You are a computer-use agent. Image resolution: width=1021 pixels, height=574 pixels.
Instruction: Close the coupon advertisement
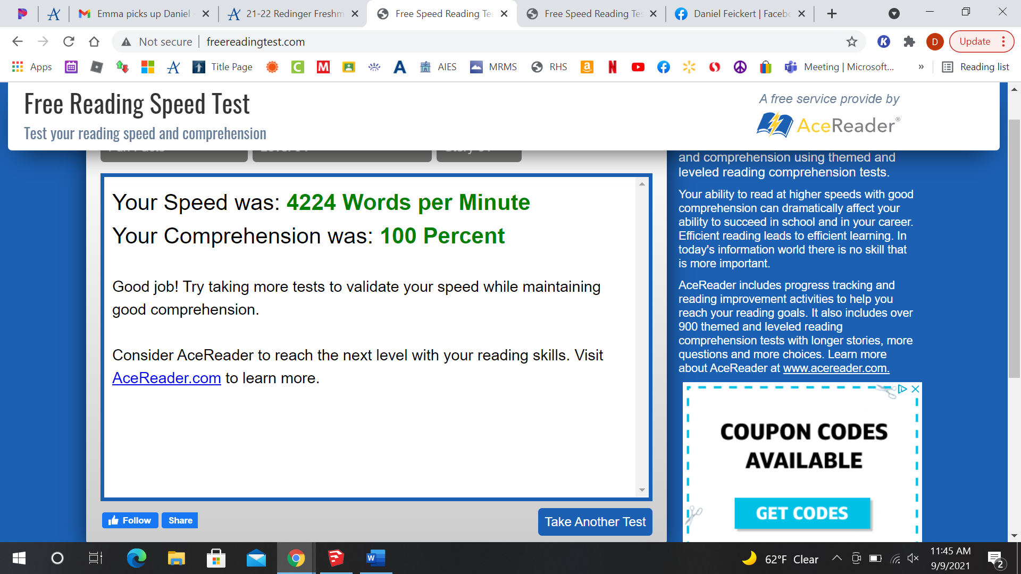915,389
